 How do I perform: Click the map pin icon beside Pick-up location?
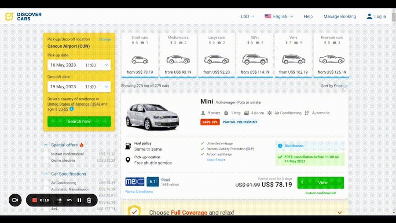(128, 160)
